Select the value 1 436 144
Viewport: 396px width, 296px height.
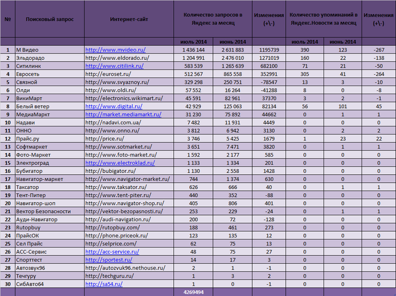point(193,50)
